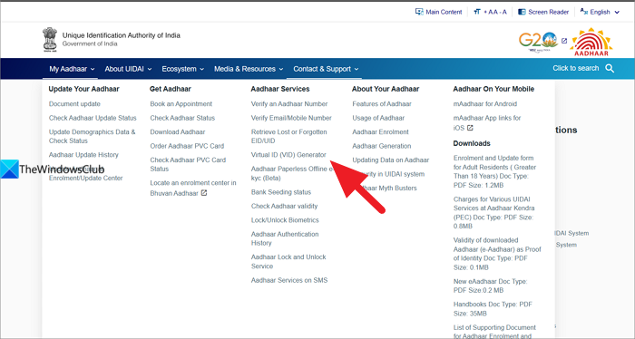
Task: Click external link icon beside G20 logo
Action: (564, 41)
